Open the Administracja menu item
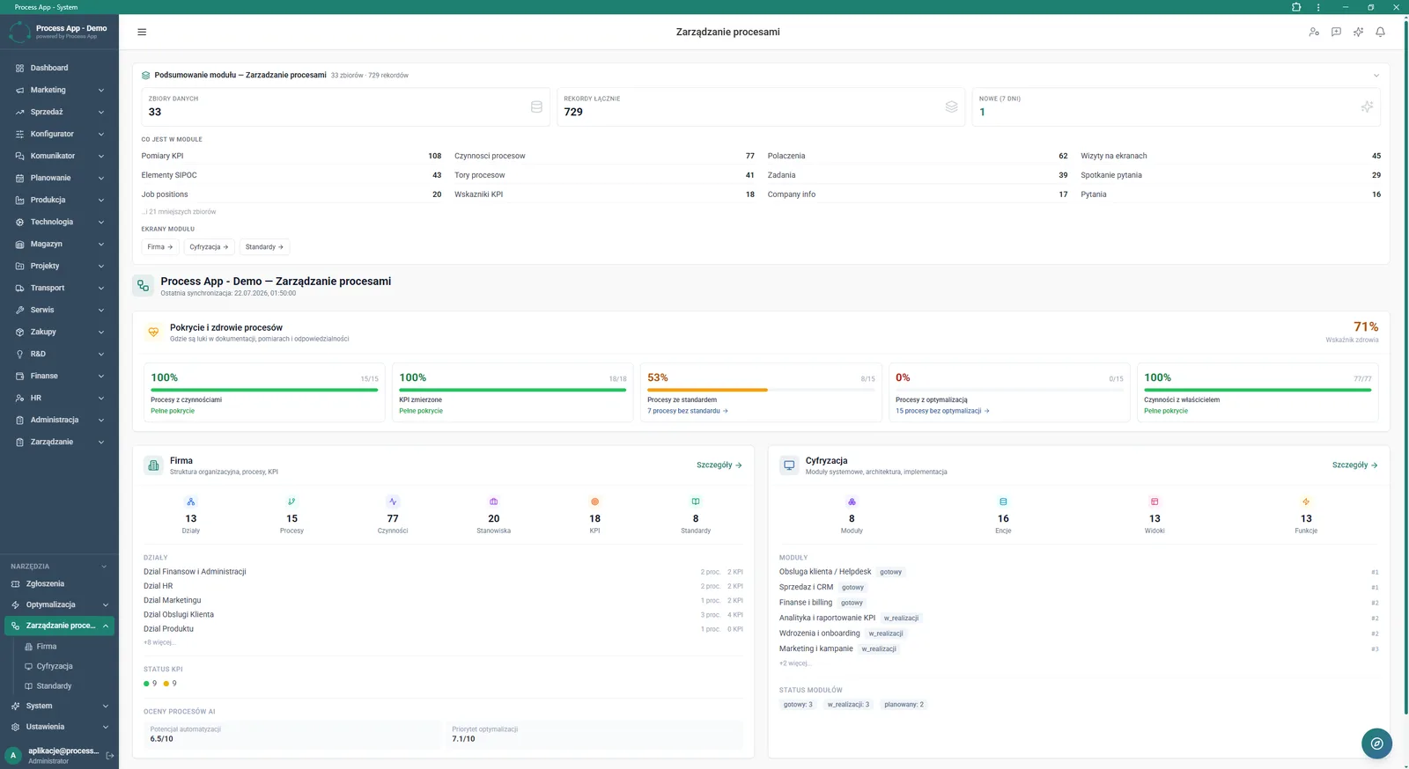This screenshot has width=1409, height=769. [59, 420]
